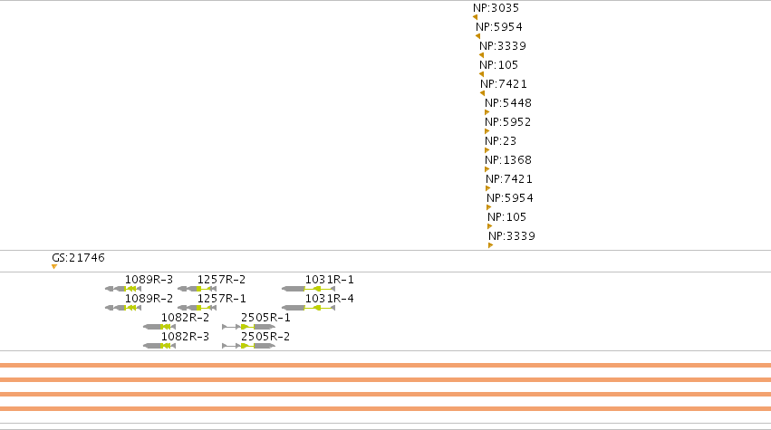Viewport: 771px width, 430px height.
Task: Select the 1031R-4 transcript gene glyph
Action: point(308,308)
